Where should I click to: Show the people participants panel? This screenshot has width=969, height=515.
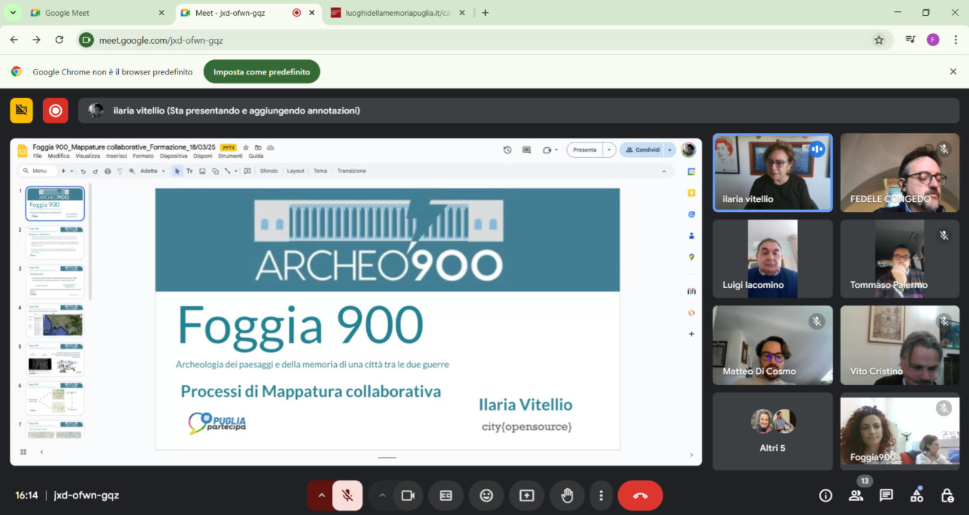(x=856, y=496)
